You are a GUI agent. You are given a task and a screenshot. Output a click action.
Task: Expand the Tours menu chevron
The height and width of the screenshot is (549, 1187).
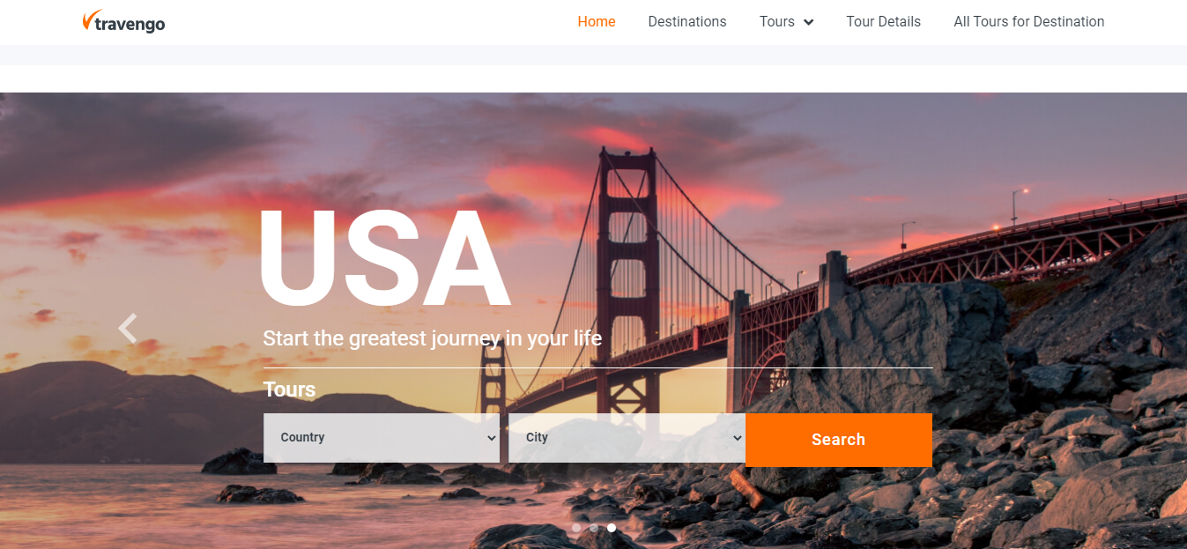[x=809, y=22]
